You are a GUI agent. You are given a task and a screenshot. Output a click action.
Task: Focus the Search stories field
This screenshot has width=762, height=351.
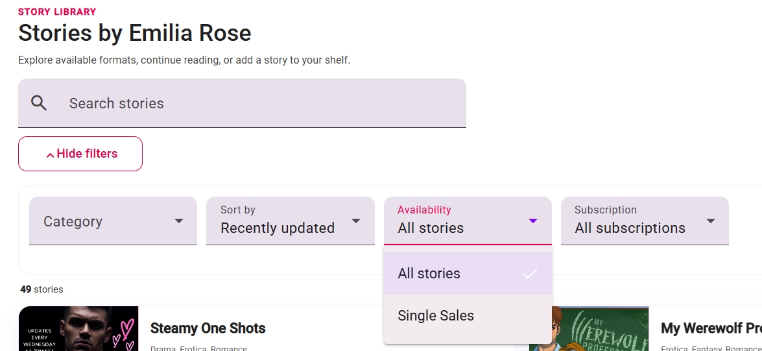[242, 103]
